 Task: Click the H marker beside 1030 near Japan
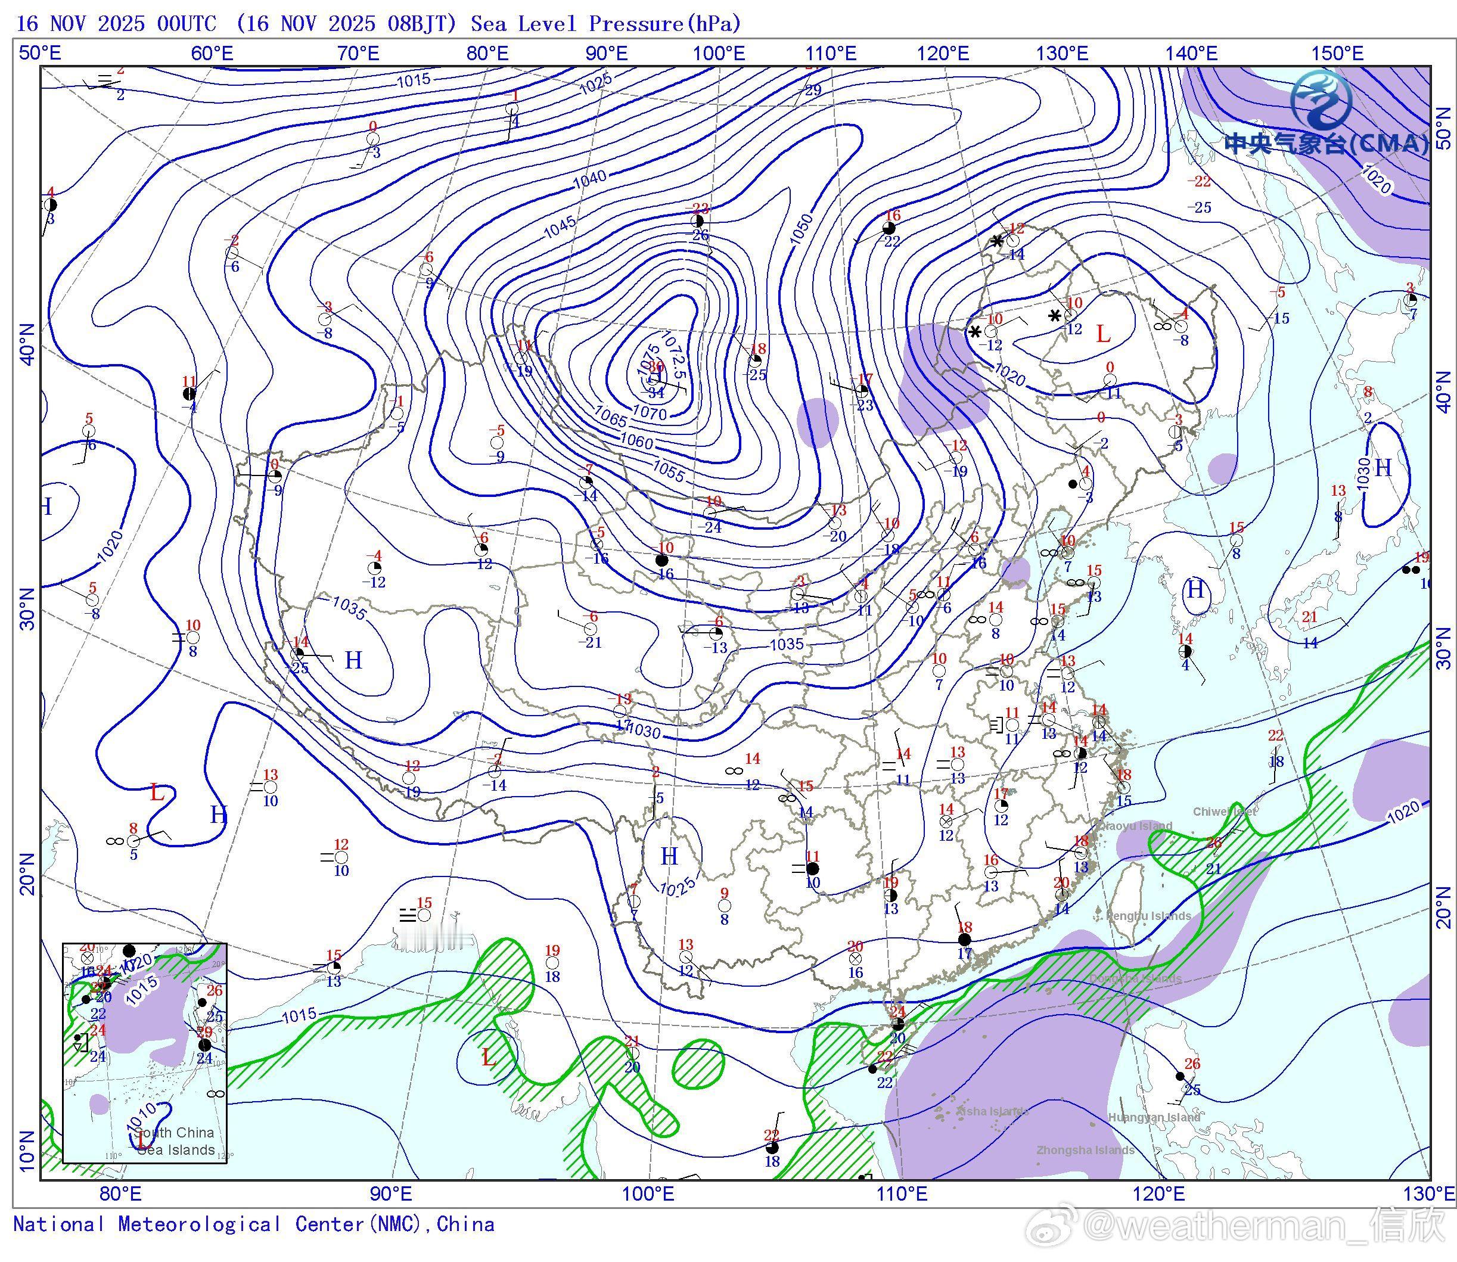[x=1383, y=468]
